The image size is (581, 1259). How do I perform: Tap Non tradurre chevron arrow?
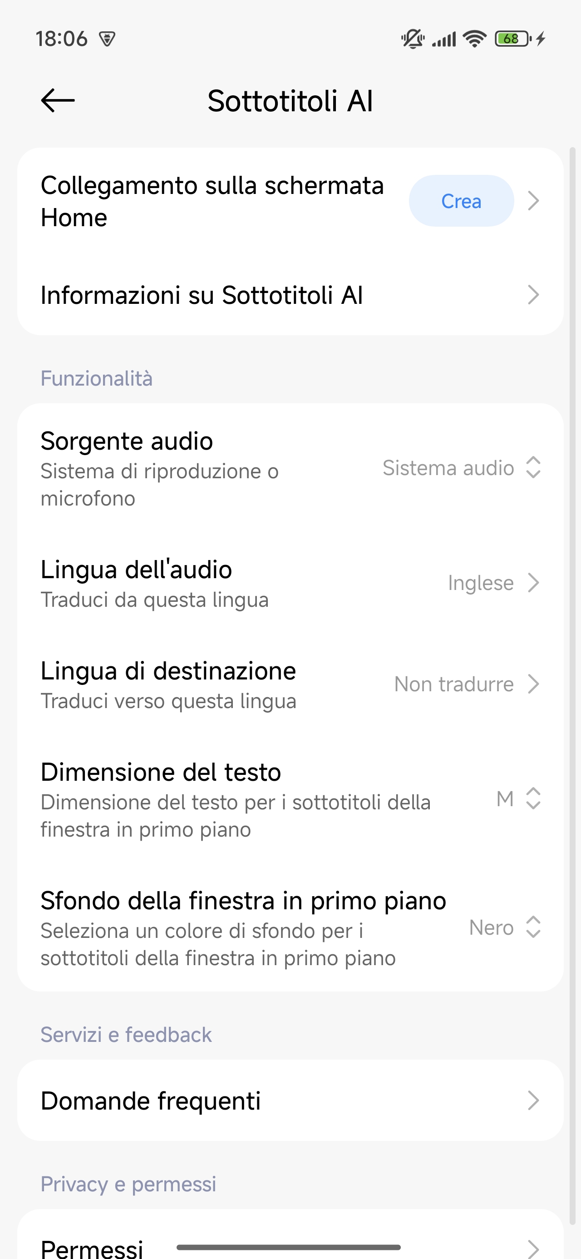(x=534, y=684)
